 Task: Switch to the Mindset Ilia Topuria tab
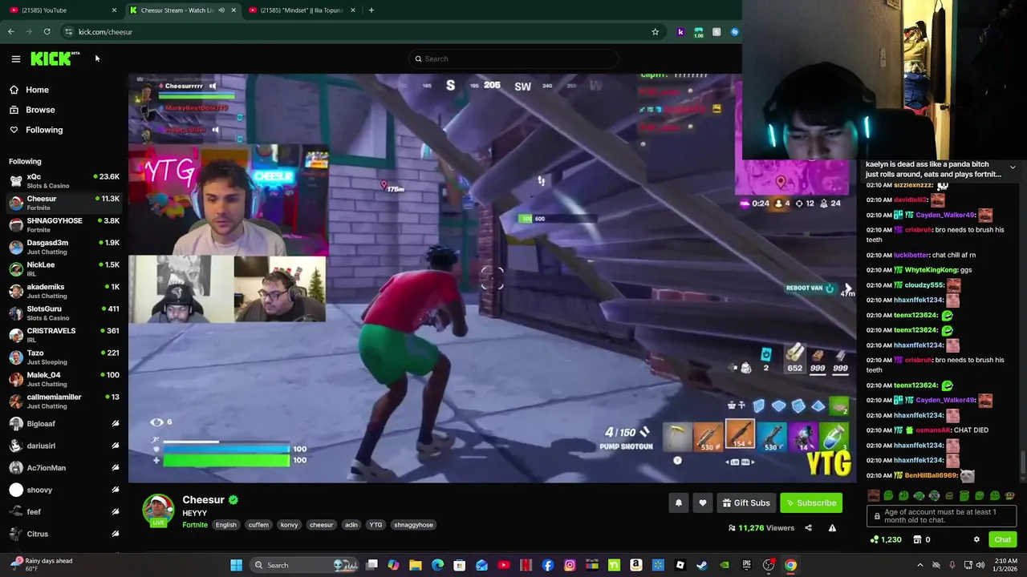pyautogui.click(x=300, y=10)
